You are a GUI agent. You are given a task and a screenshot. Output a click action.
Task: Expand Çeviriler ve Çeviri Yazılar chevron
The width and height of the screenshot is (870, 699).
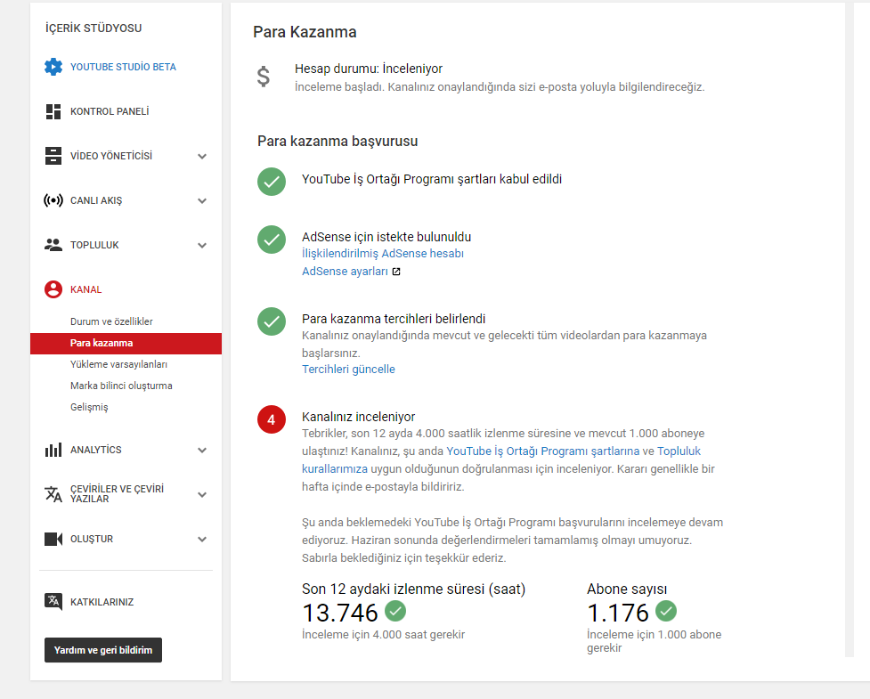click(202, 494)
